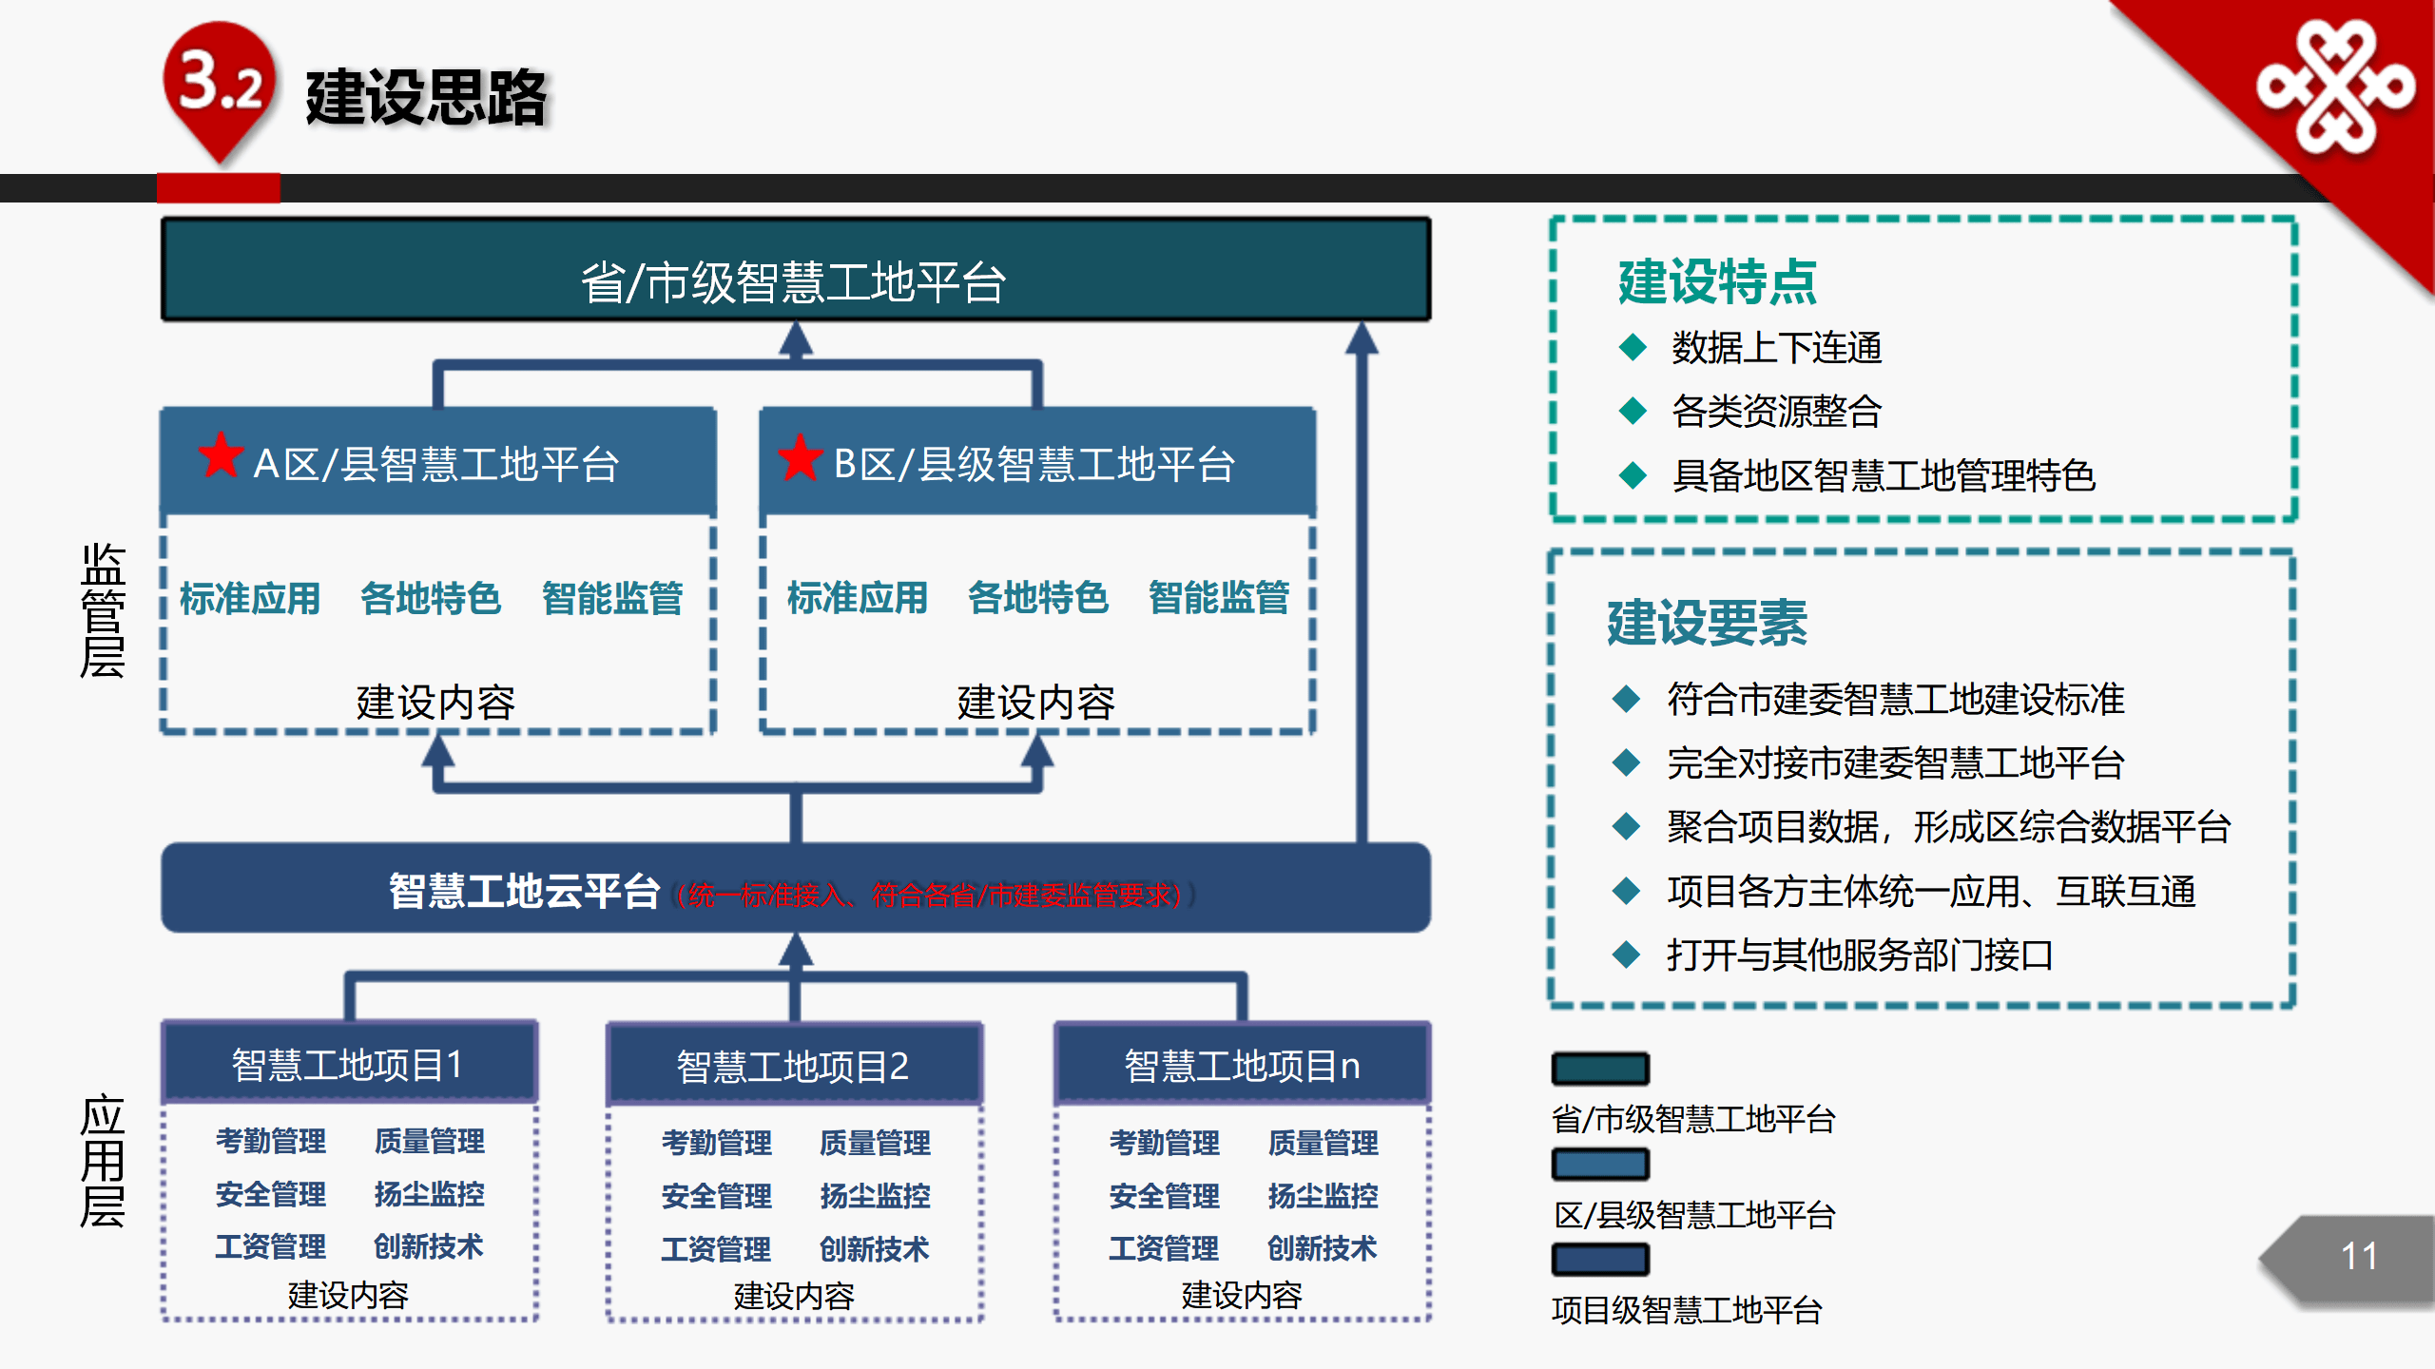
Task: Click the diamond bullet before 项目各方主体统一应用
Action: [1627, 892]
